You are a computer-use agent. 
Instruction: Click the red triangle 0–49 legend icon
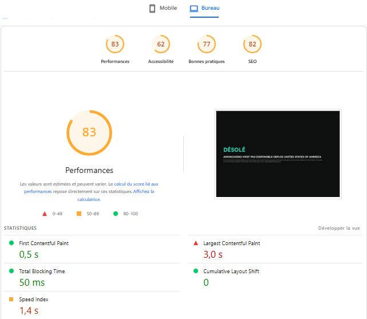tap(45, 214)
